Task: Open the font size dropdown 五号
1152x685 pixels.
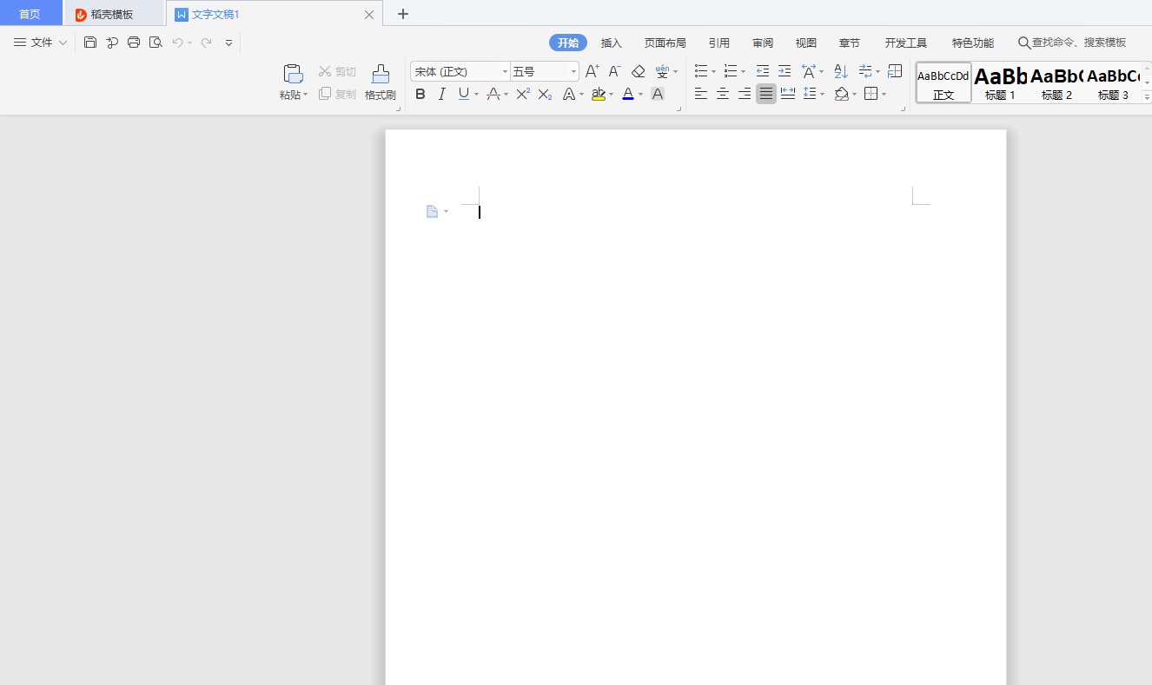Action: [x=544, y=71]
